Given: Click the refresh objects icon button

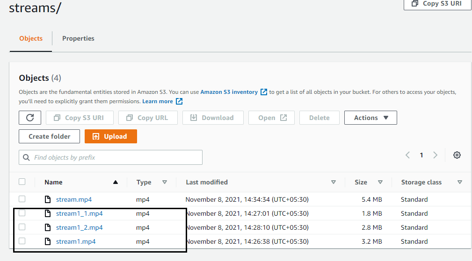Looking at the screenshot, I should pyautogui.click(x=30, y=118).
